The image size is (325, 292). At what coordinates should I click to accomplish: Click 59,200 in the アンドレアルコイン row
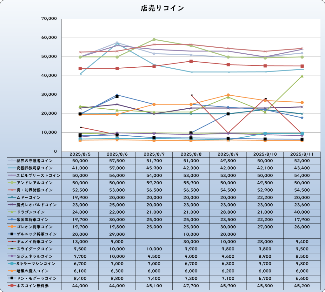click(x=154, y=183)
